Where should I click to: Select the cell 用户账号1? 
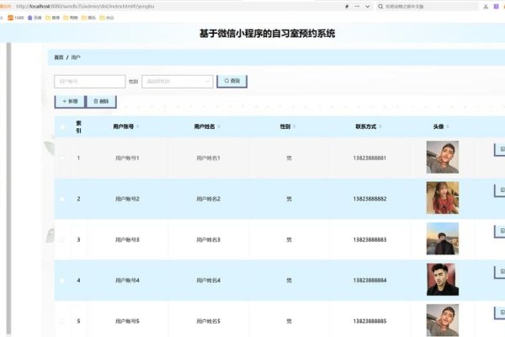pos(127,158)
